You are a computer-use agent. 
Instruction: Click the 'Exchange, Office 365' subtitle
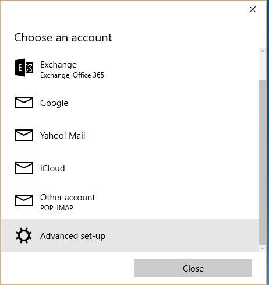pos(72,75)
